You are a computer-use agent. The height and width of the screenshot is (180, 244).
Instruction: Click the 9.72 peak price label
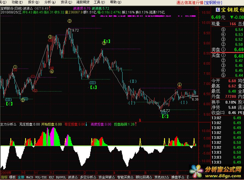point(75,30)
